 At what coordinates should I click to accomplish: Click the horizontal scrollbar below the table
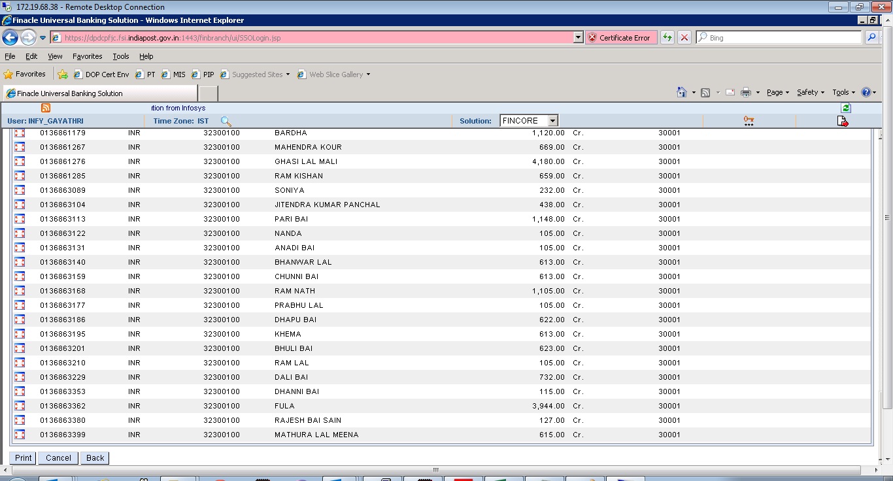click(x=435, y=470)
